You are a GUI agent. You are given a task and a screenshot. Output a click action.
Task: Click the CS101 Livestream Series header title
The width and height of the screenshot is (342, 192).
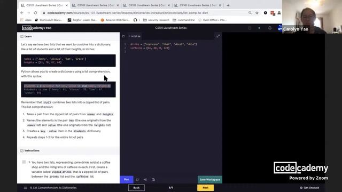171,28
